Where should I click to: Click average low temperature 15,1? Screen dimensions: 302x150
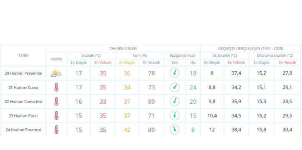point(262,87)
